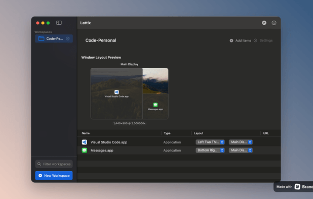Click the play workspace button in title bar
Screen dimensions: 313x199
[264, 23]
